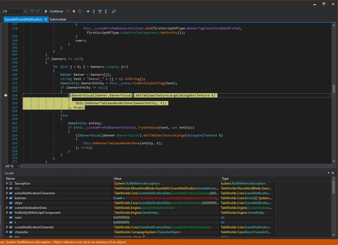Click the $exception row icon

coord(11,183)
